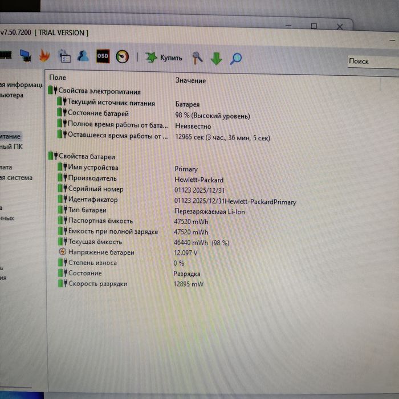Viewport: 399px width, 399px height.
Task: Open the OSD panel icon
Action: point(103,56)
